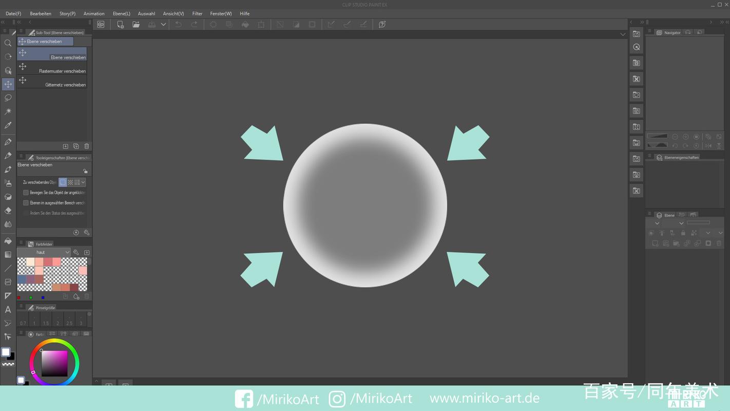Collapse the left tool palette double arrow
The image size is (730, 411).
[3, 22]
